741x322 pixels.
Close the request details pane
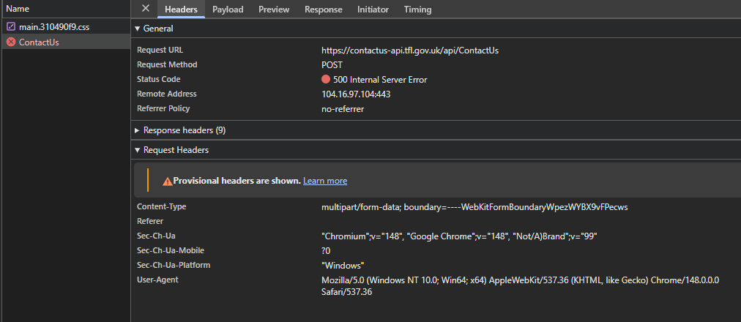click(146, 9)
